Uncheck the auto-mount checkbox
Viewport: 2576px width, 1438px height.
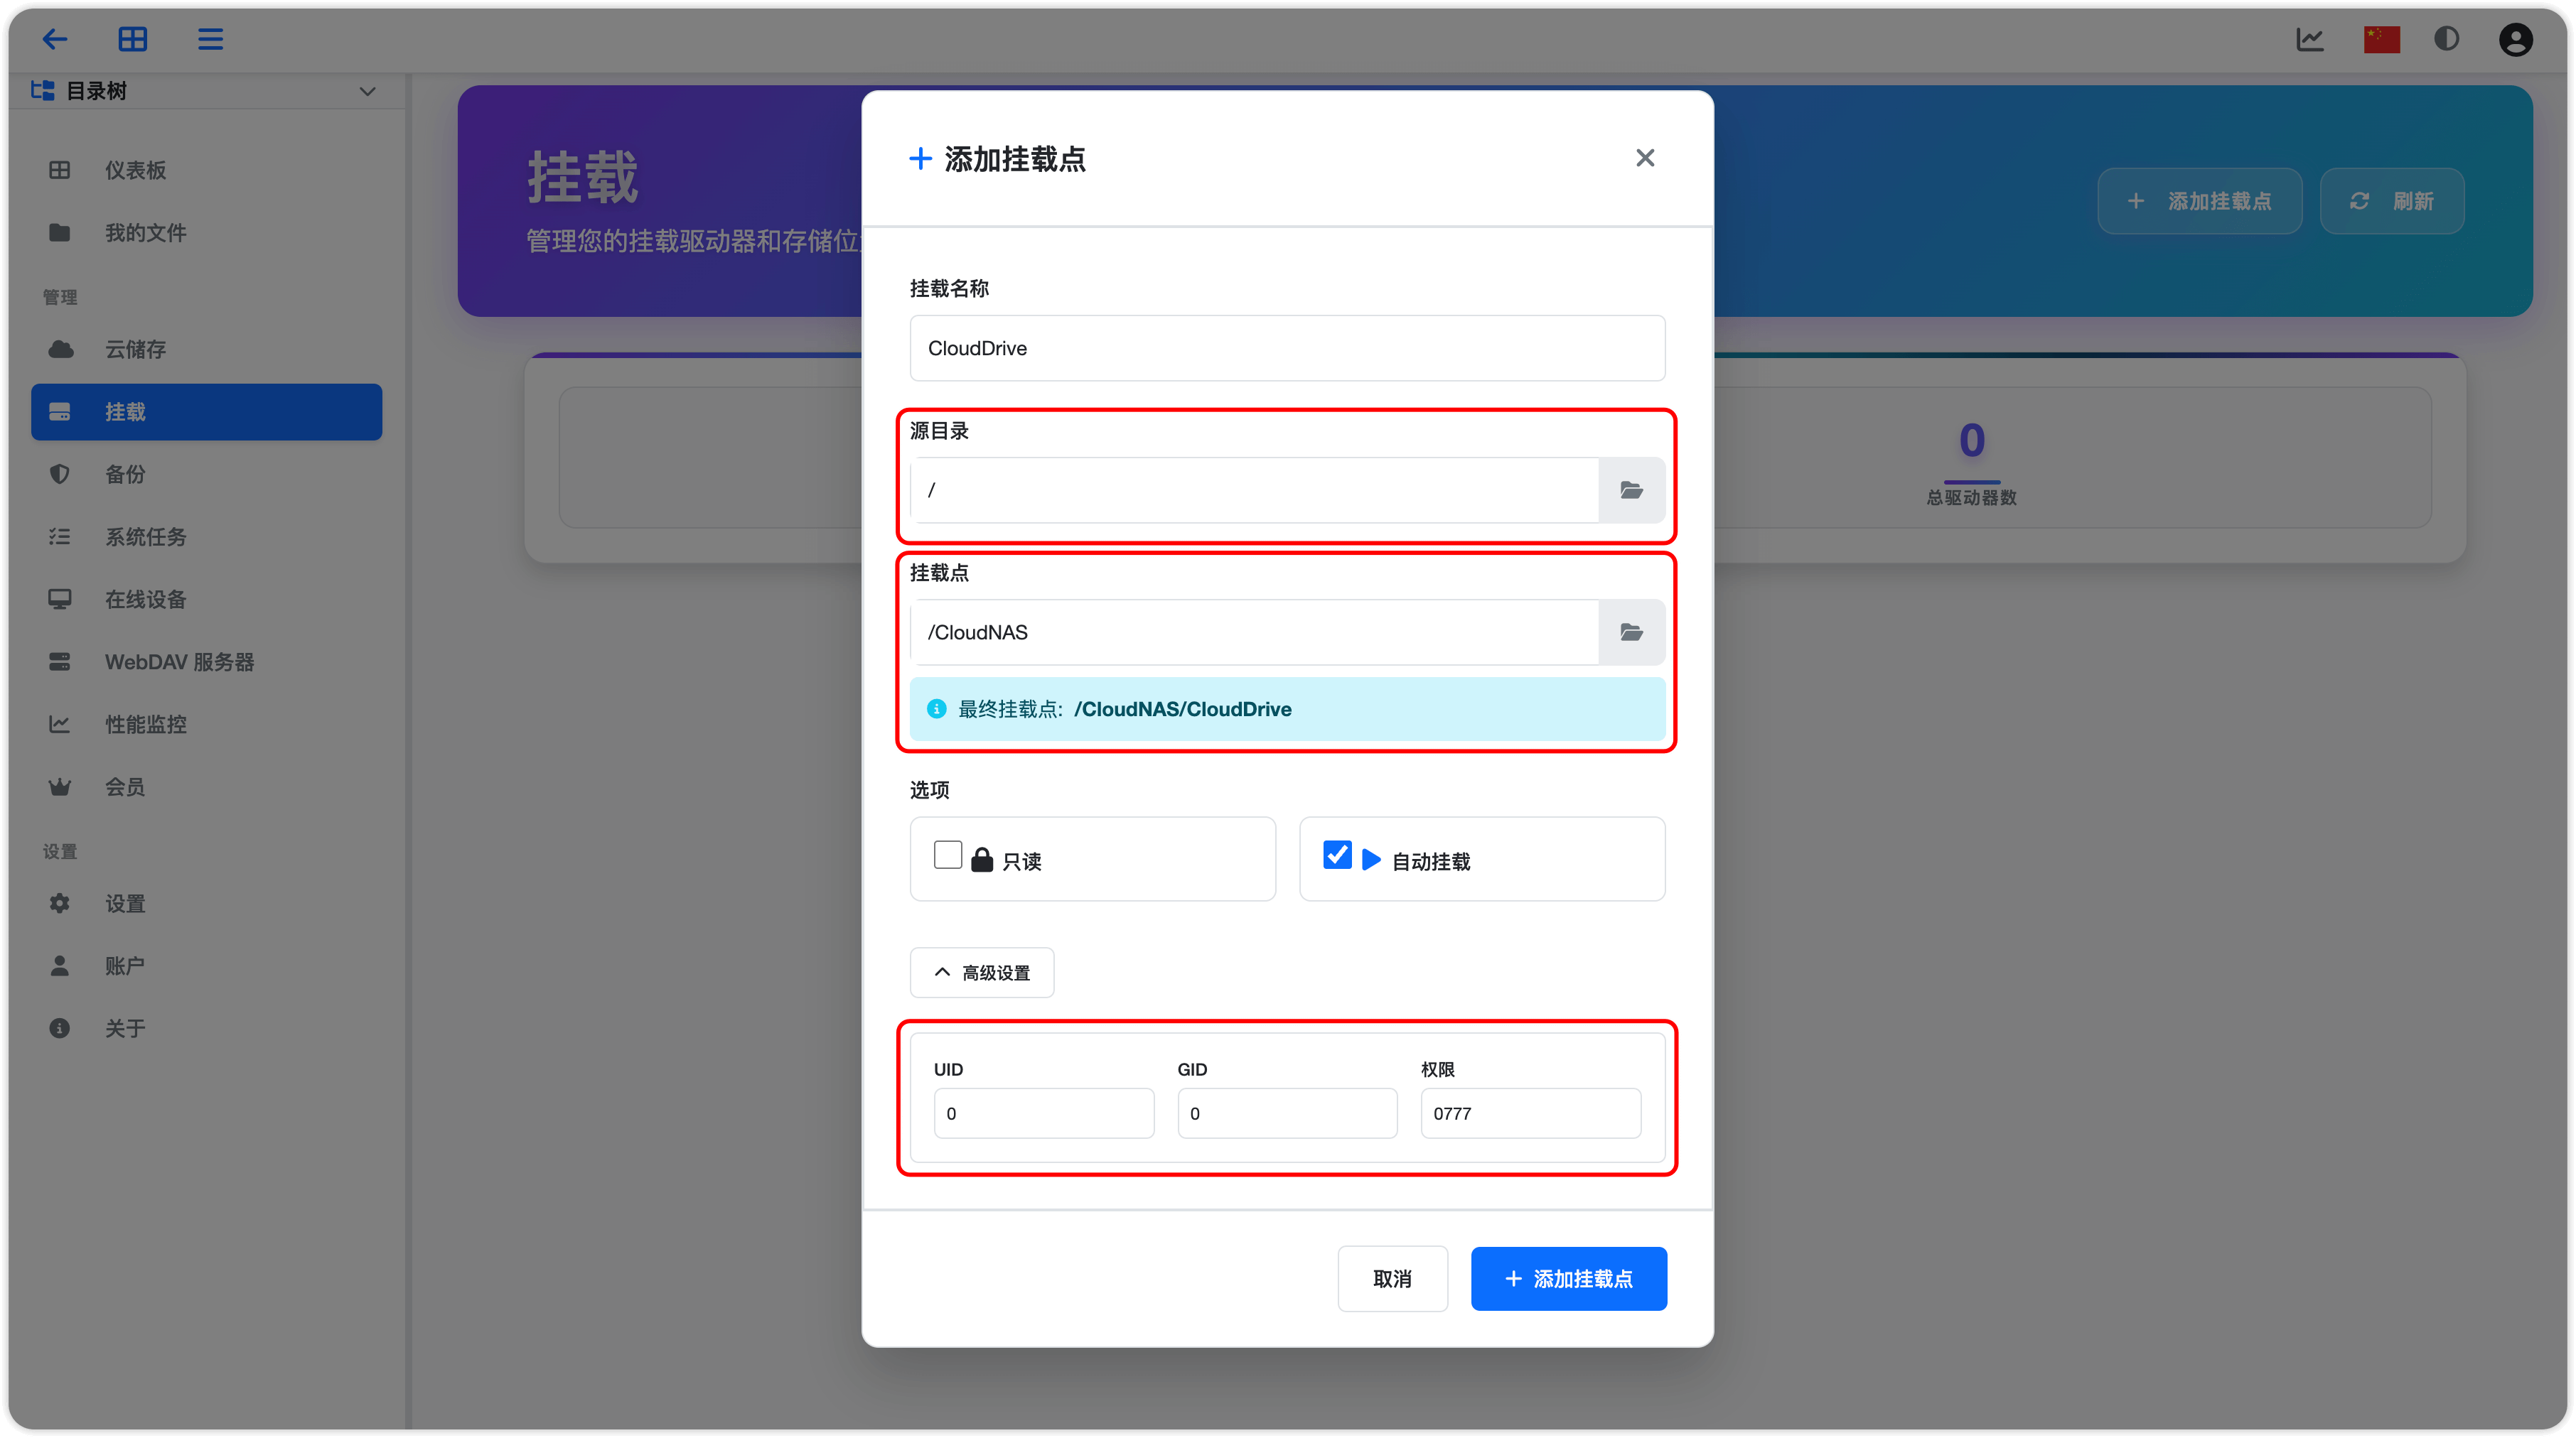1336,855
